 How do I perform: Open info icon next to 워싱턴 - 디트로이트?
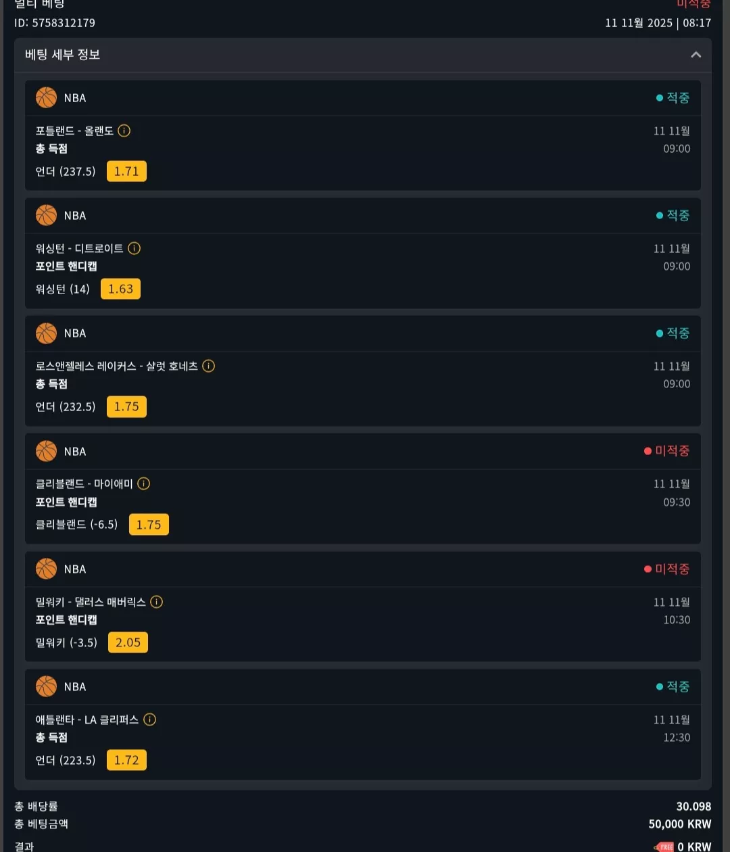pos(135,248)
